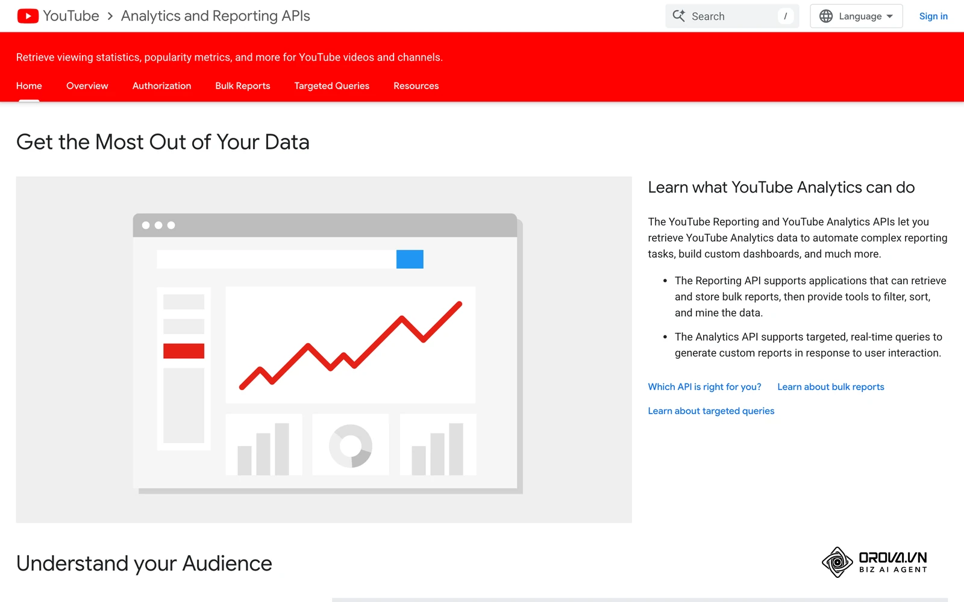
Task: Click the search sparkle icon
Action: tap(679, 16)
